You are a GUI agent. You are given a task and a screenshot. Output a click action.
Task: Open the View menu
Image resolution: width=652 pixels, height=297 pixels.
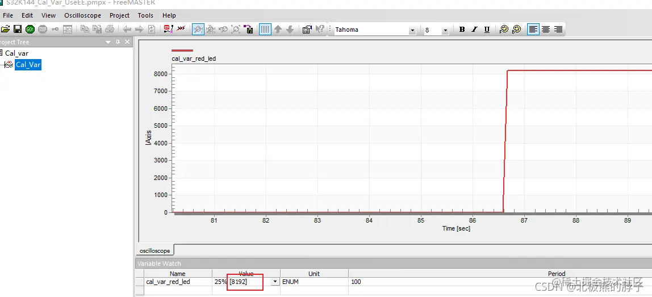tap(49, 15)
